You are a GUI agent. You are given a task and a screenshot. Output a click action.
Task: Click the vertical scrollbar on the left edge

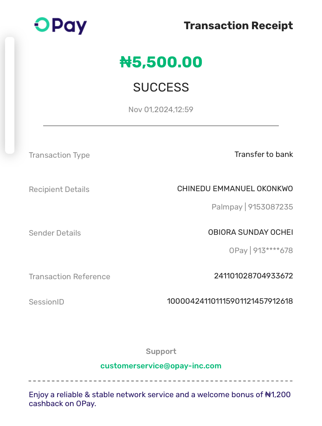(9, 95)
